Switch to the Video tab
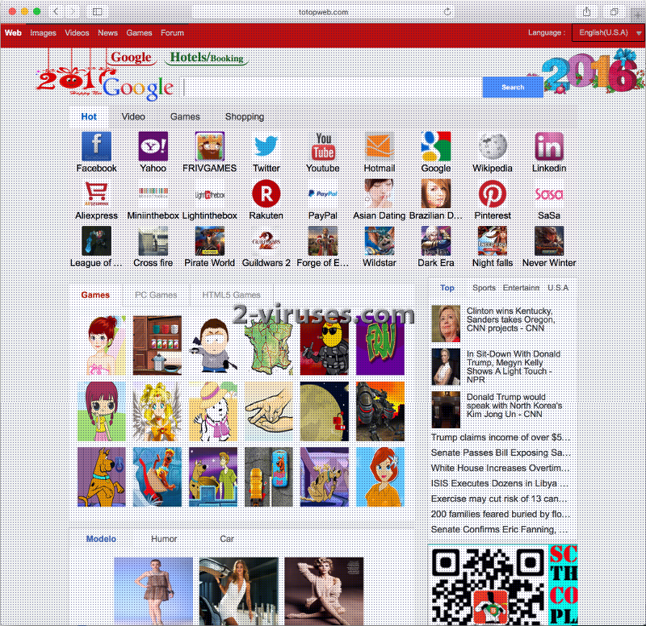Screen dimensions: 646x626 pyautogui.click(x=133, y=117)
